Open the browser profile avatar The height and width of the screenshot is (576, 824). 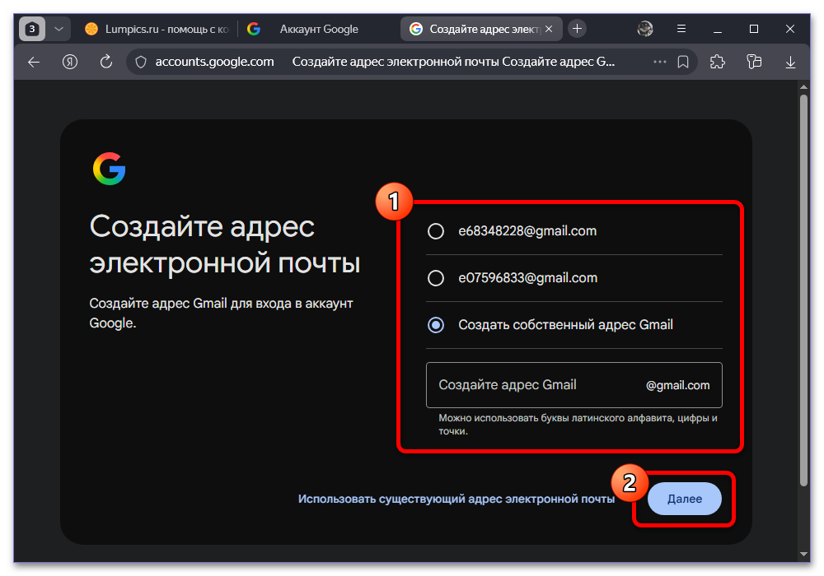point(645,29)
